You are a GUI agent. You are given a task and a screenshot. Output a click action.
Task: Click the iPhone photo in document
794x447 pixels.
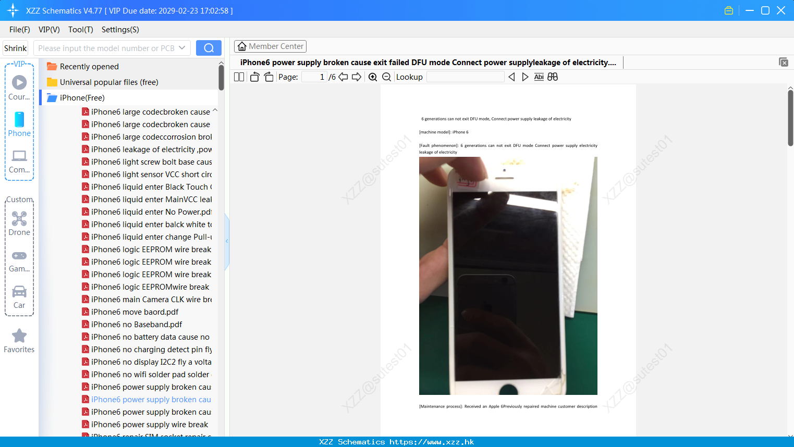point(508,276)
